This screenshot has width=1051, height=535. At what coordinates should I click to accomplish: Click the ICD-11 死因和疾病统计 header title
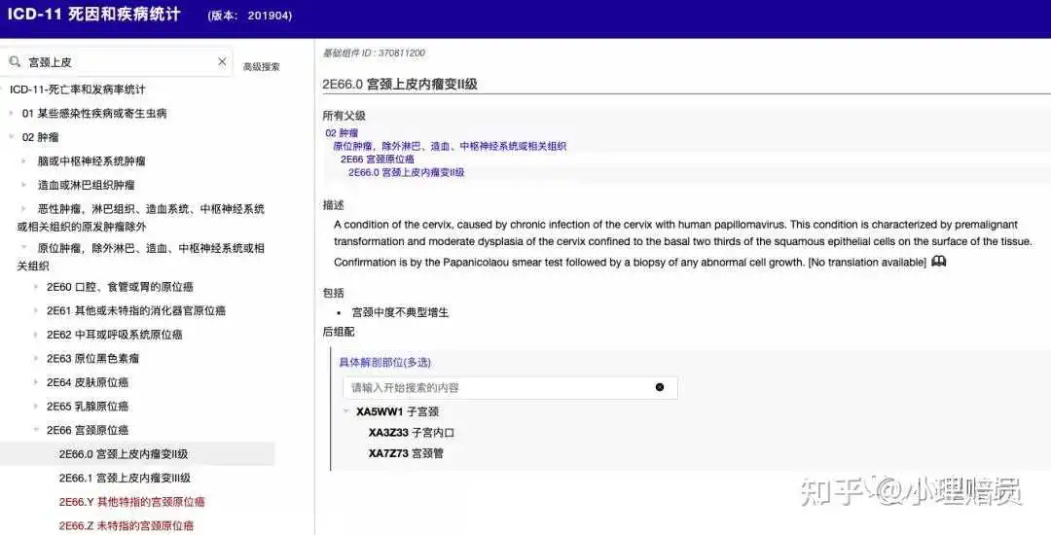93,15
